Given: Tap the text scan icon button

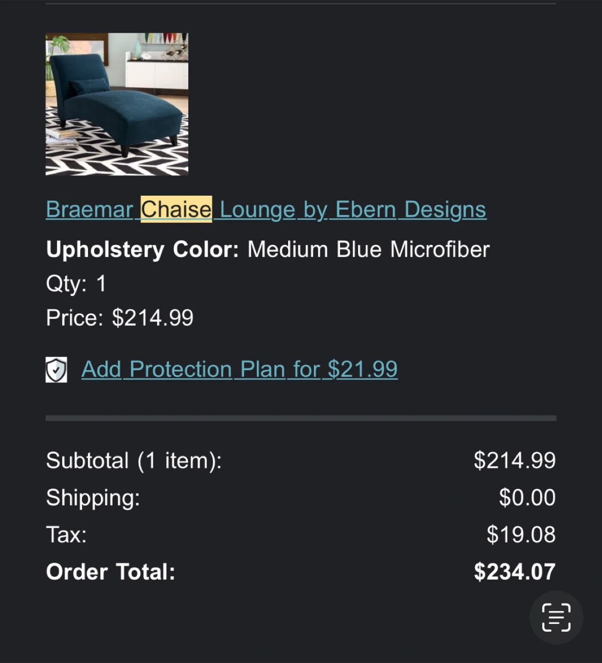Looking at the screenshot, I should click(x=556, y=617).
